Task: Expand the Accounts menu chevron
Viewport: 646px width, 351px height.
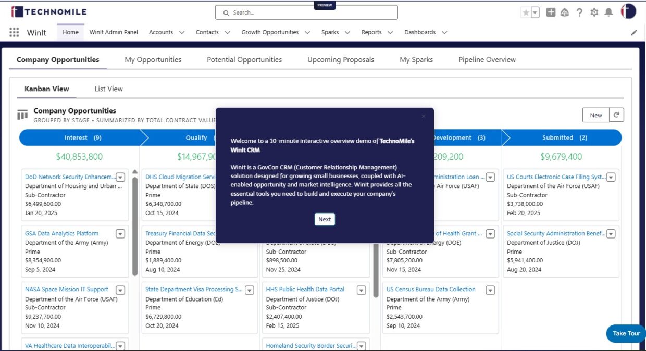Action: tap(182, 32)
